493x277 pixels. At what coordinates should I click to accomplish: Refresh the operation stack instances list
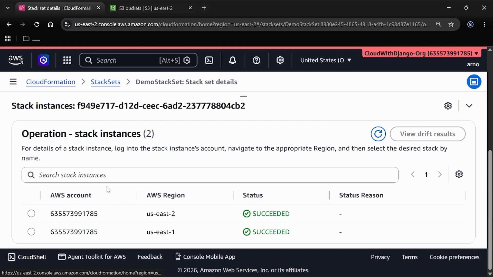click(378, 134)
